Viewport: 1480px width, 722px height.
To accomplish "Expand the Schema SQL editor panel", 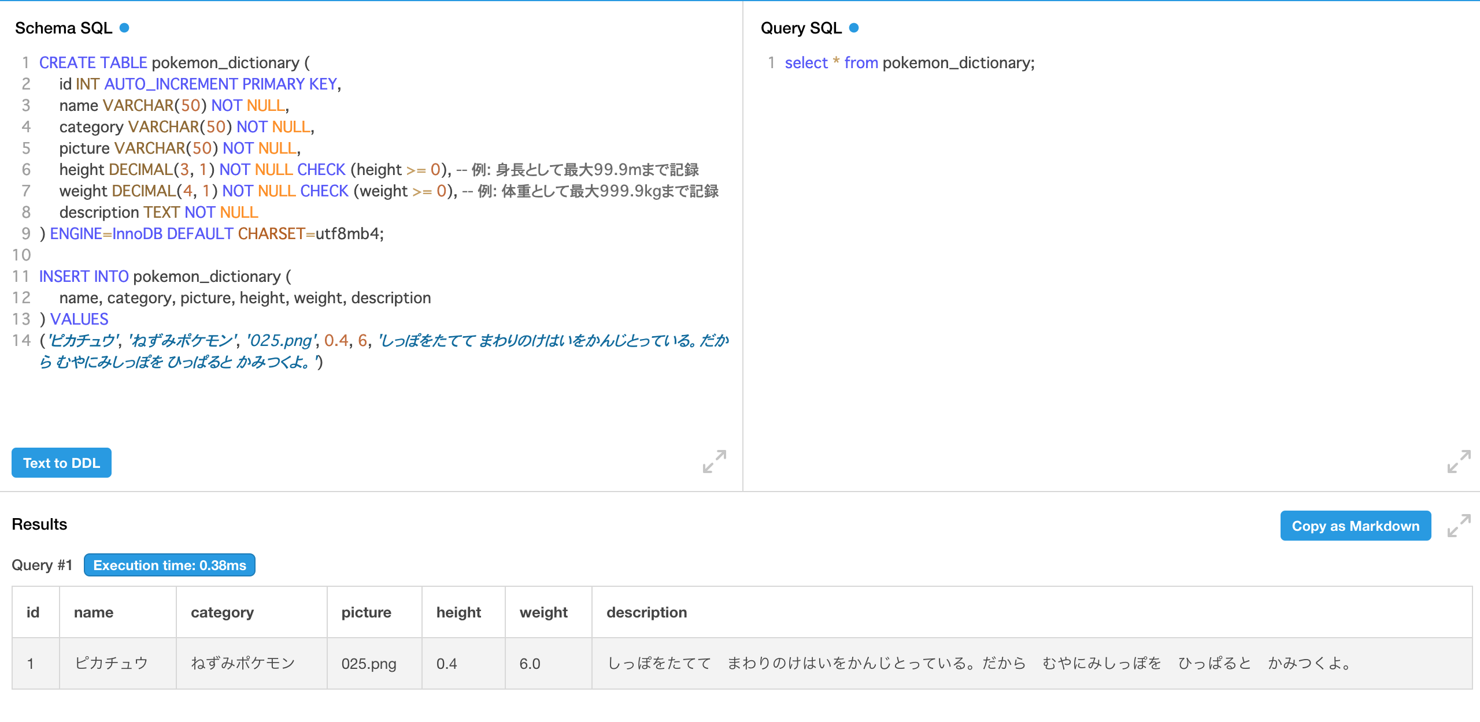I will [715, 462].
